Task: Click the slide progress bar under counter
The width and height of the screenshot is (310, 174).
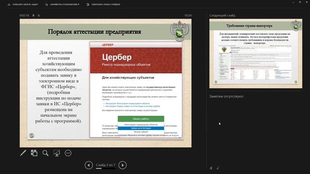Action: pos(106,169)
